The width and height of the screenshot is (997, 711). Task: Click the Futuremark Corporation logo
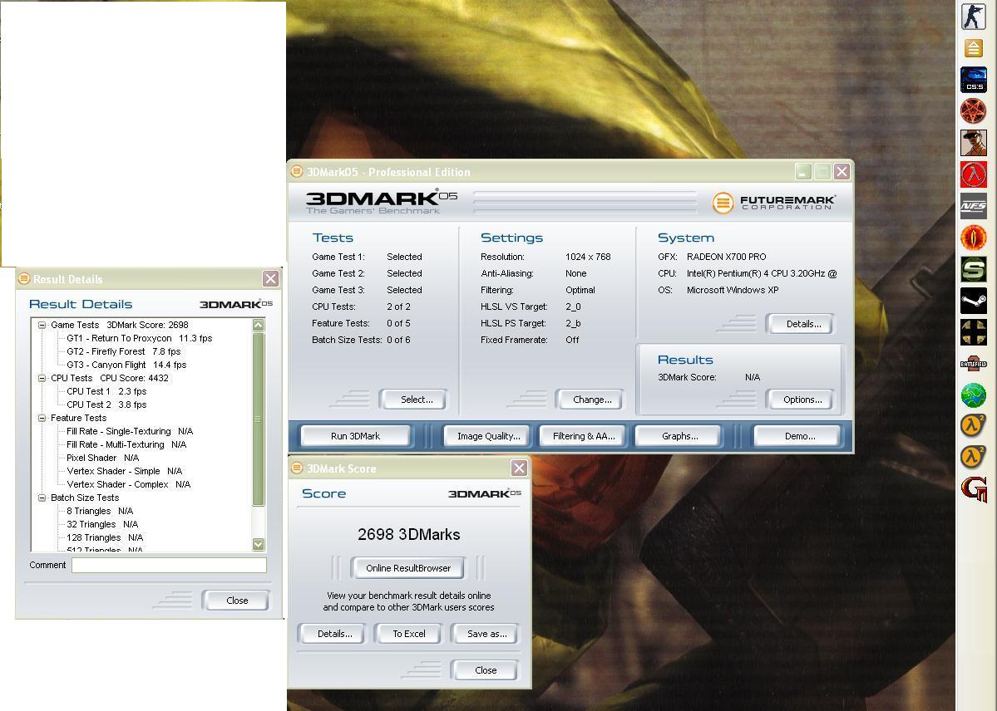[774, 203]
